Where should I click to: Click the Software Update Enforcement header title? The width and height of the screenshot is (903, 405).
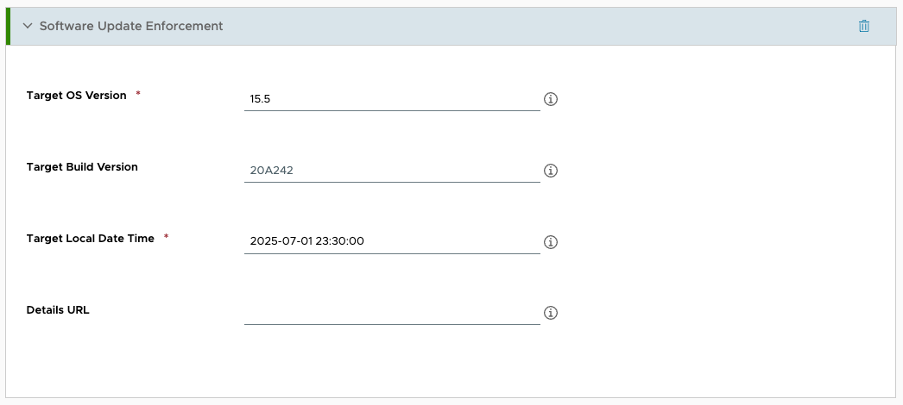click(131, 26)
